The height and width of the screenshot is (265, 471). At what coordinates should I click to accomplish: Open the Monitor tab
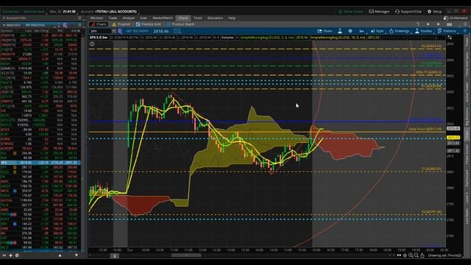[x=96, y=18]
